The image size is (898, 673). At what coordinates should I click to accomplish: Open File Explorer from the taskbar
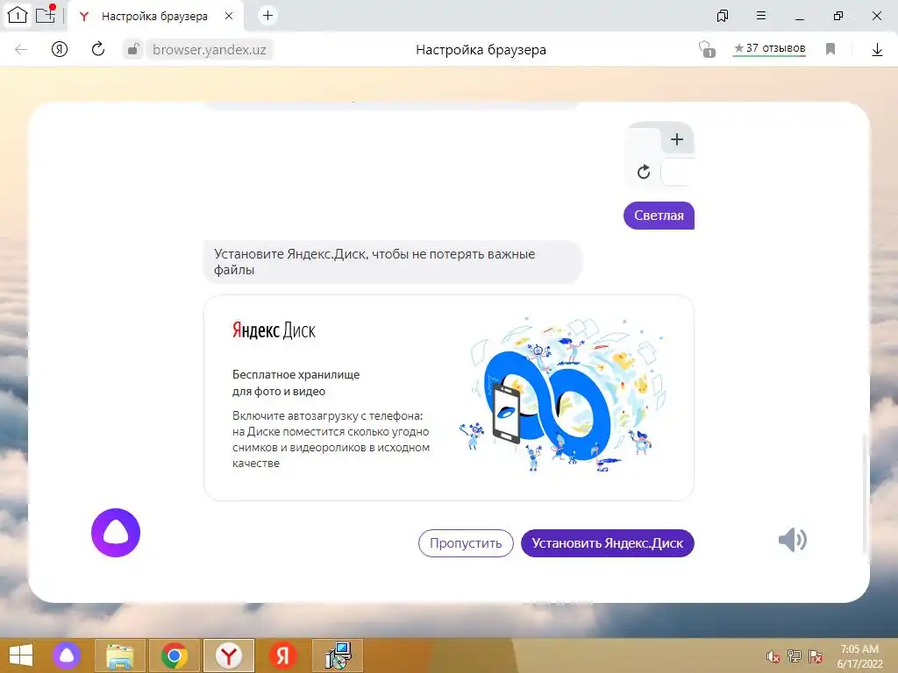click(x=119, y=655)
